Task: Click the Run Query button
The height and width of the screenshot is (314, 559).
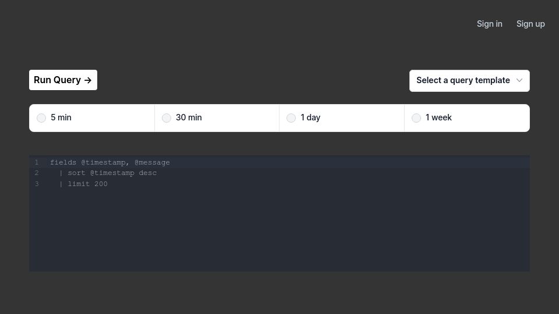Action: tap(63, 80)
